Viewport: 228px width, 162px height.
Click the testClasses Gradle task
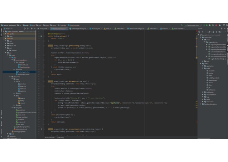click(211, 90)
